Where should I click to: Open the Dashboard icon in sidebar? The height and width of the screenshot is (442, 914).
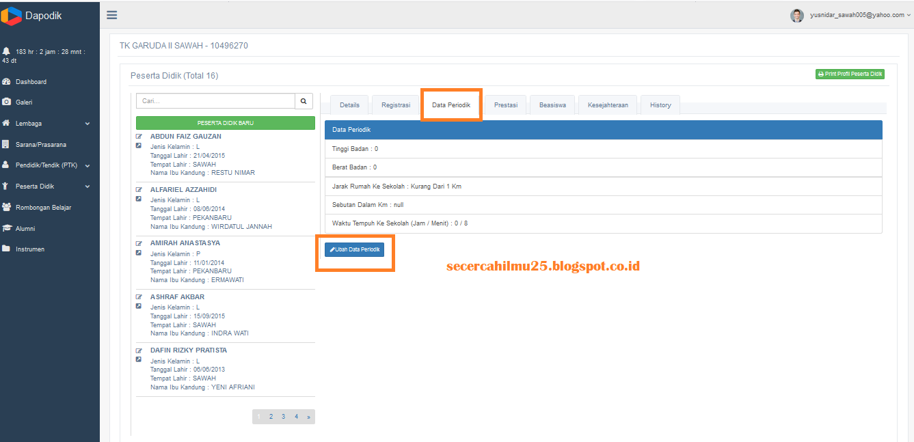[x=6, y=81]
